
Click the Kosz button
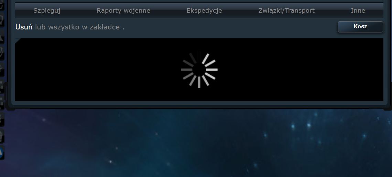360,27
